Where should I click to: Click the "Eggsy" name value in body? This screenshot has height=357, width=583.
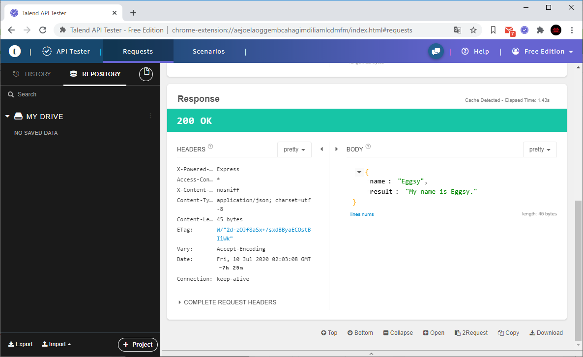(410, 181)
